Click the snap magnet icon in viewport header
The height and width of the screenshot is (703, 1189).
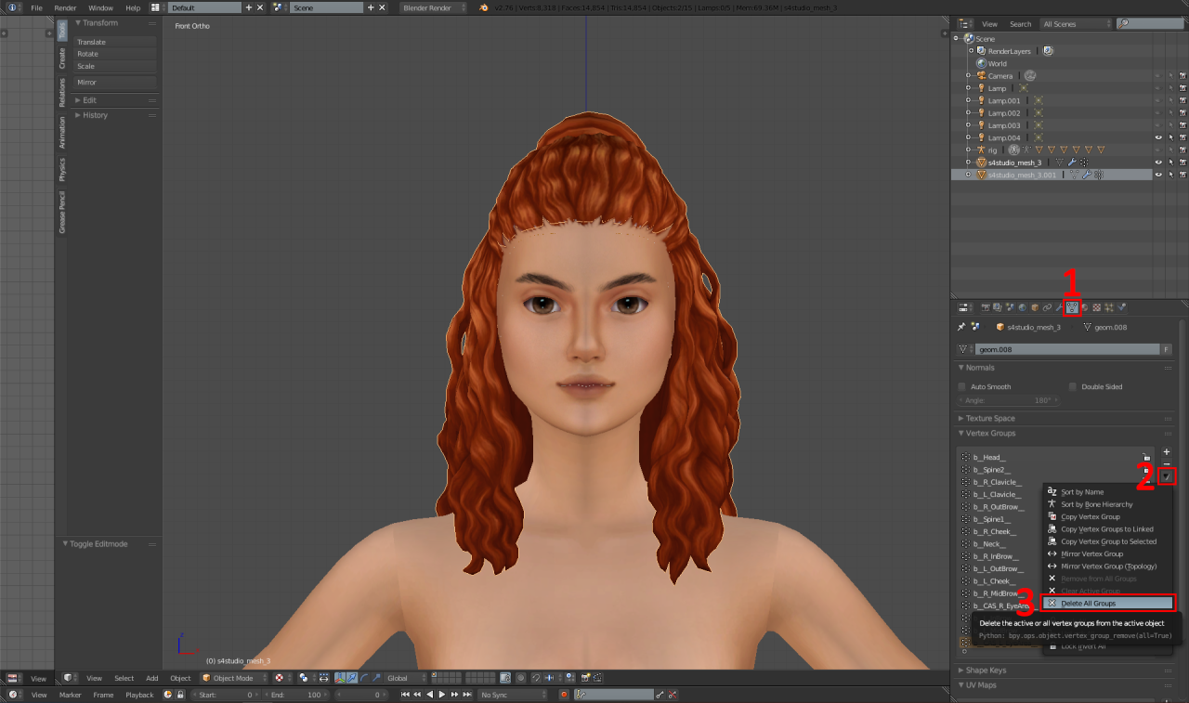[535, 678]
